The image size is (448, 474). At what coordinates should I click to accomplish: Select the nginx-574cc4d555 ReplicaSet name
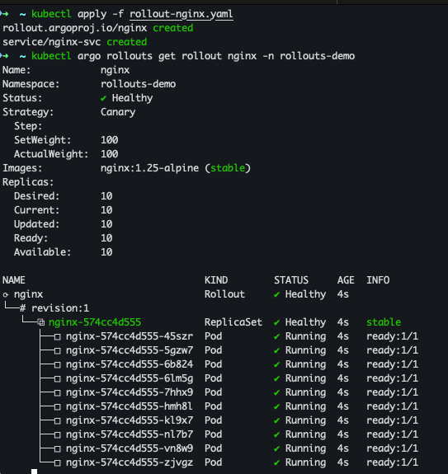(95, 322)
